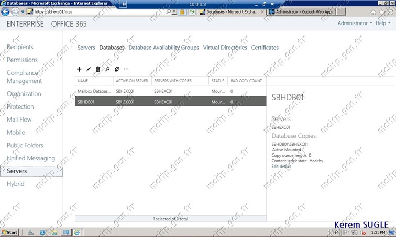Screen dimensions: 396x237
Task: Sort by the BAD COPY COUNT column header
Action: pyautogui.click(x=247, y=81)
